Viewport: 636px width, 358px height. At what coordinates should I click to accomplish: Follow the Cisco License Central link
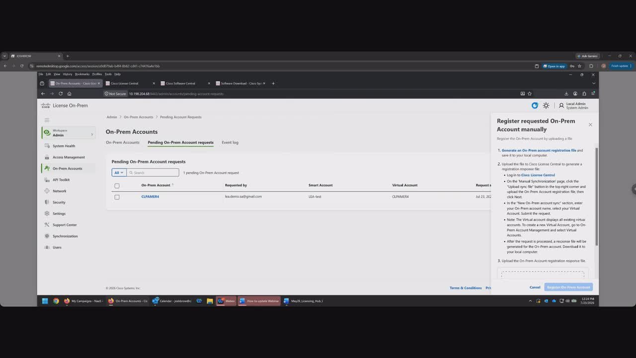point(538,175)
